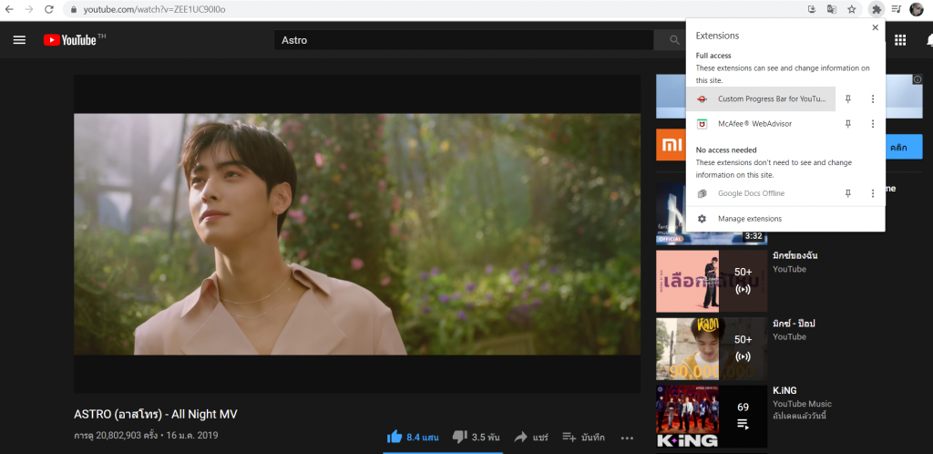Share the video using แชร์ button
Viewport: 933px width, 454px height.
coord(531,438)
